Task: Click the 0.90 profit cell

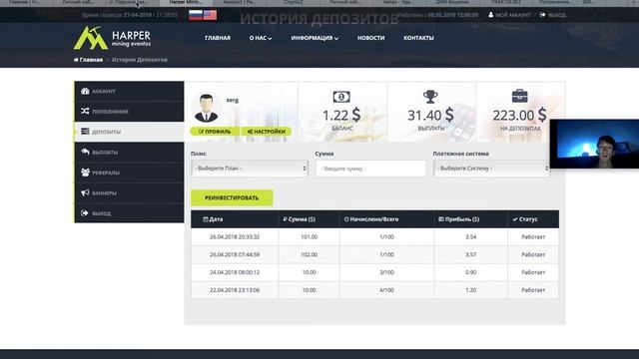Action: point(470,272)
